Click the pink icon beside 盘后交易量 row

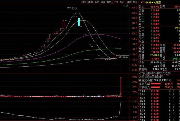(179, 80)
